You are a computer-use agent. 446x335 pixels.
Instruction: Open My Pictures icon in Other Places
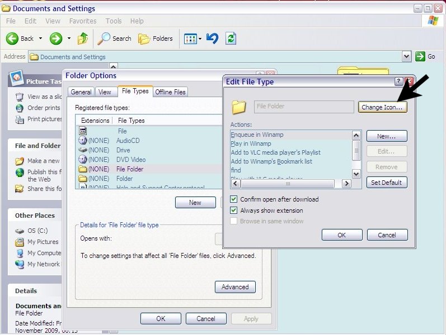pyautogui.click(x=19, y=242)
